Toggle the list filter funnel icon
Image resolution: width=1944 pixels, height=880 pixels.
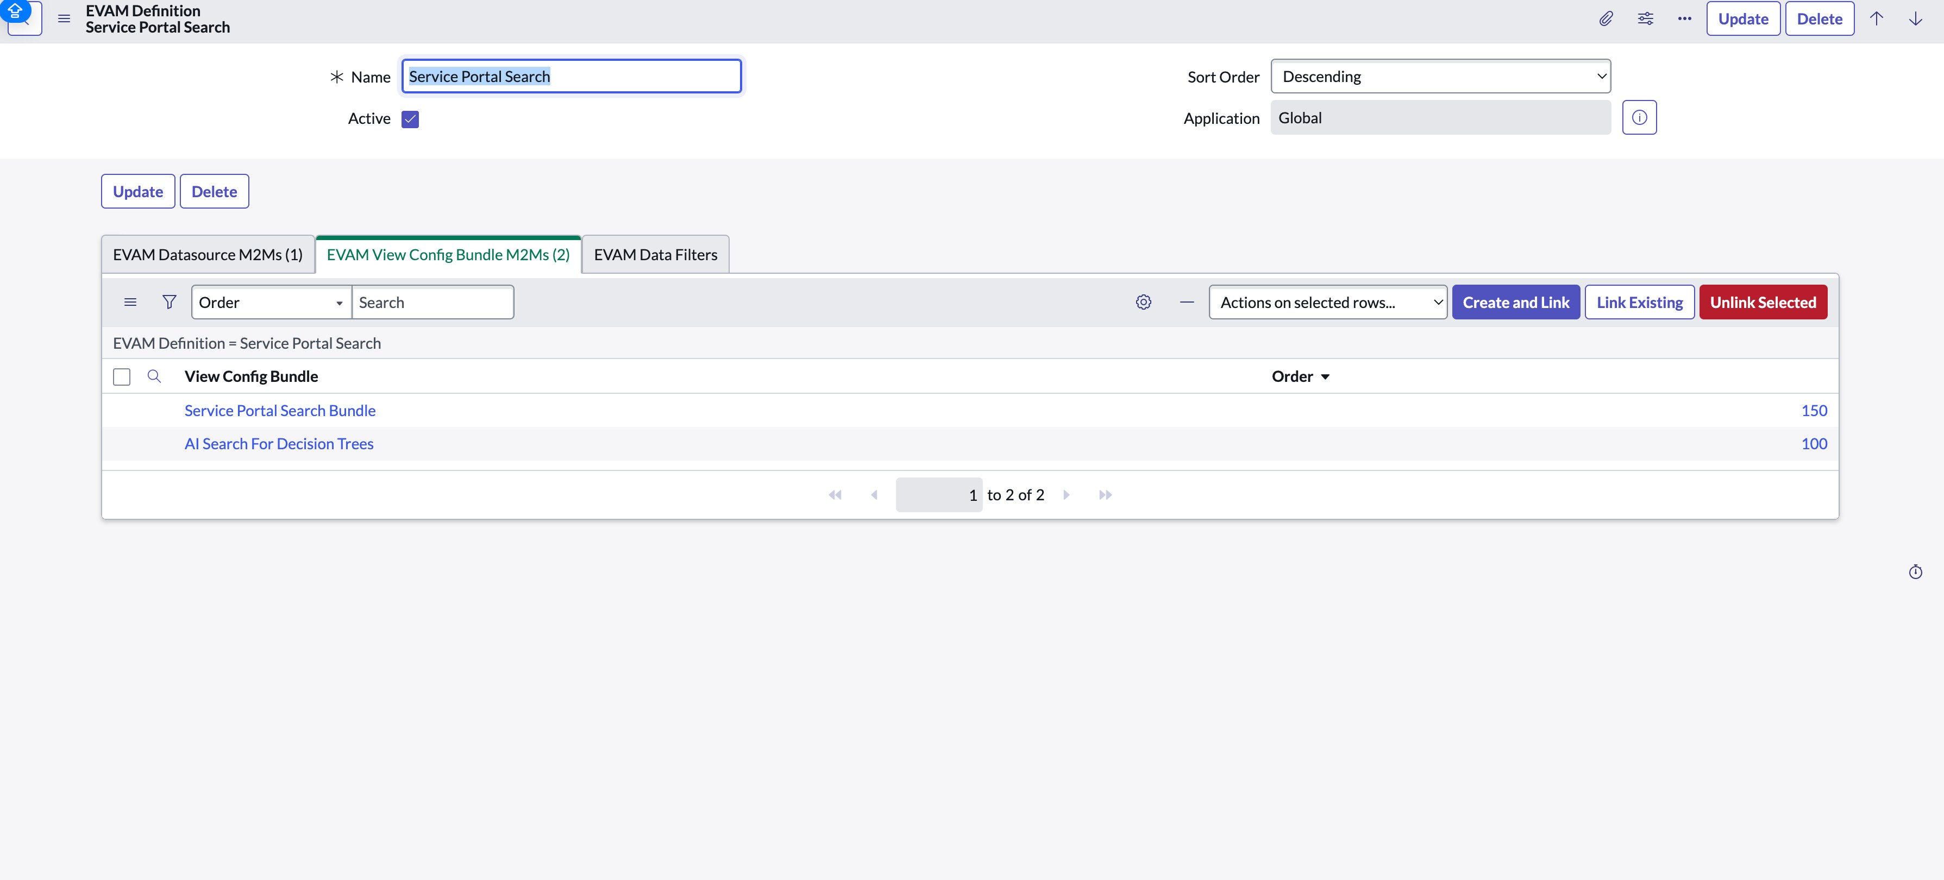[x=169, y=302]
